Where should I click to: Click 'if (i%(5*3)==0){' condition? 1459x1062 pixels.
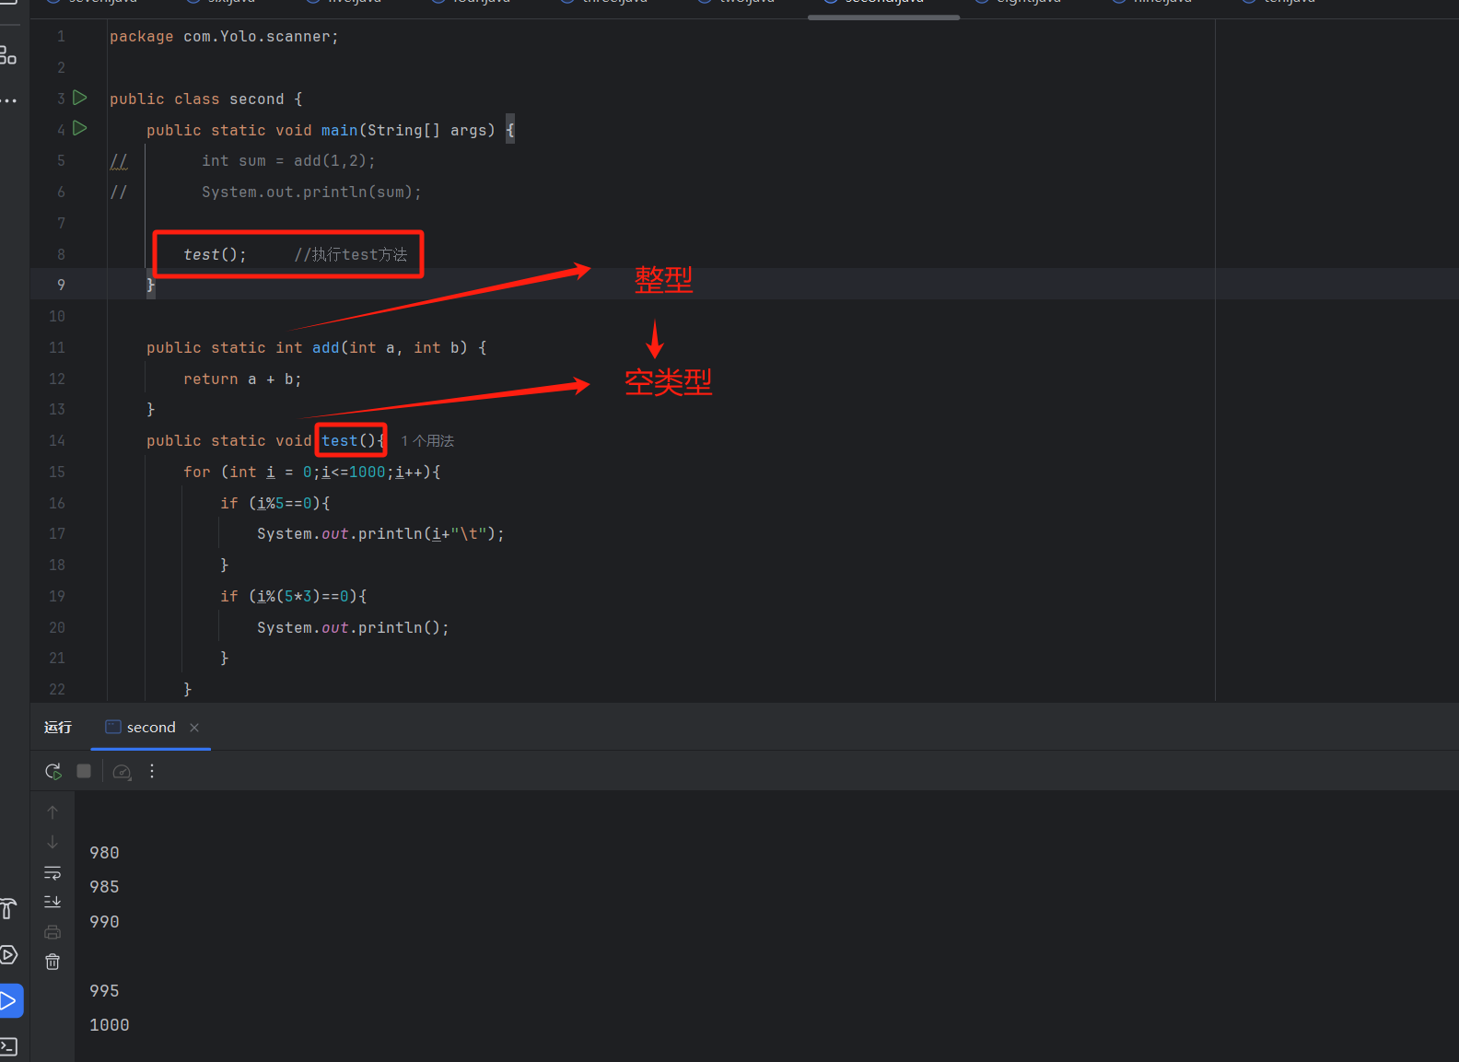tap(293, 597)
